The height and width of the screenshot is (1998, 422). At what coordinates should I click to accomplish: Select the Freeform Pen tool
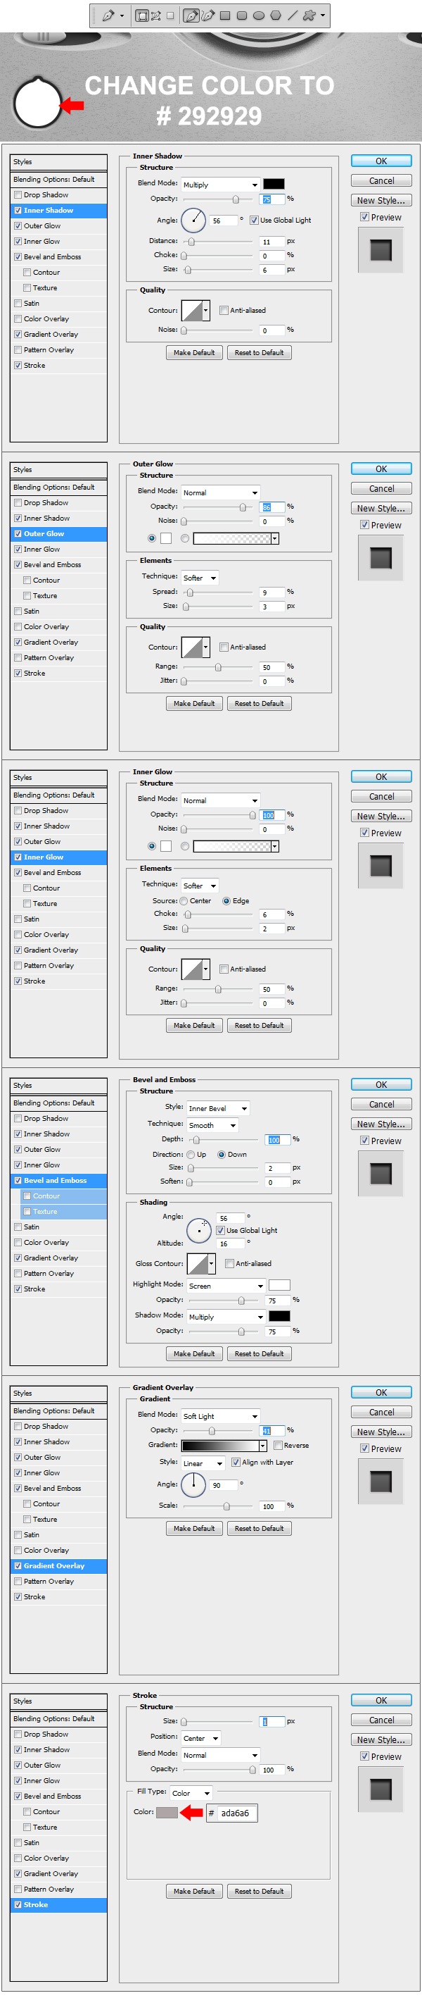click(x=208, y=15)
